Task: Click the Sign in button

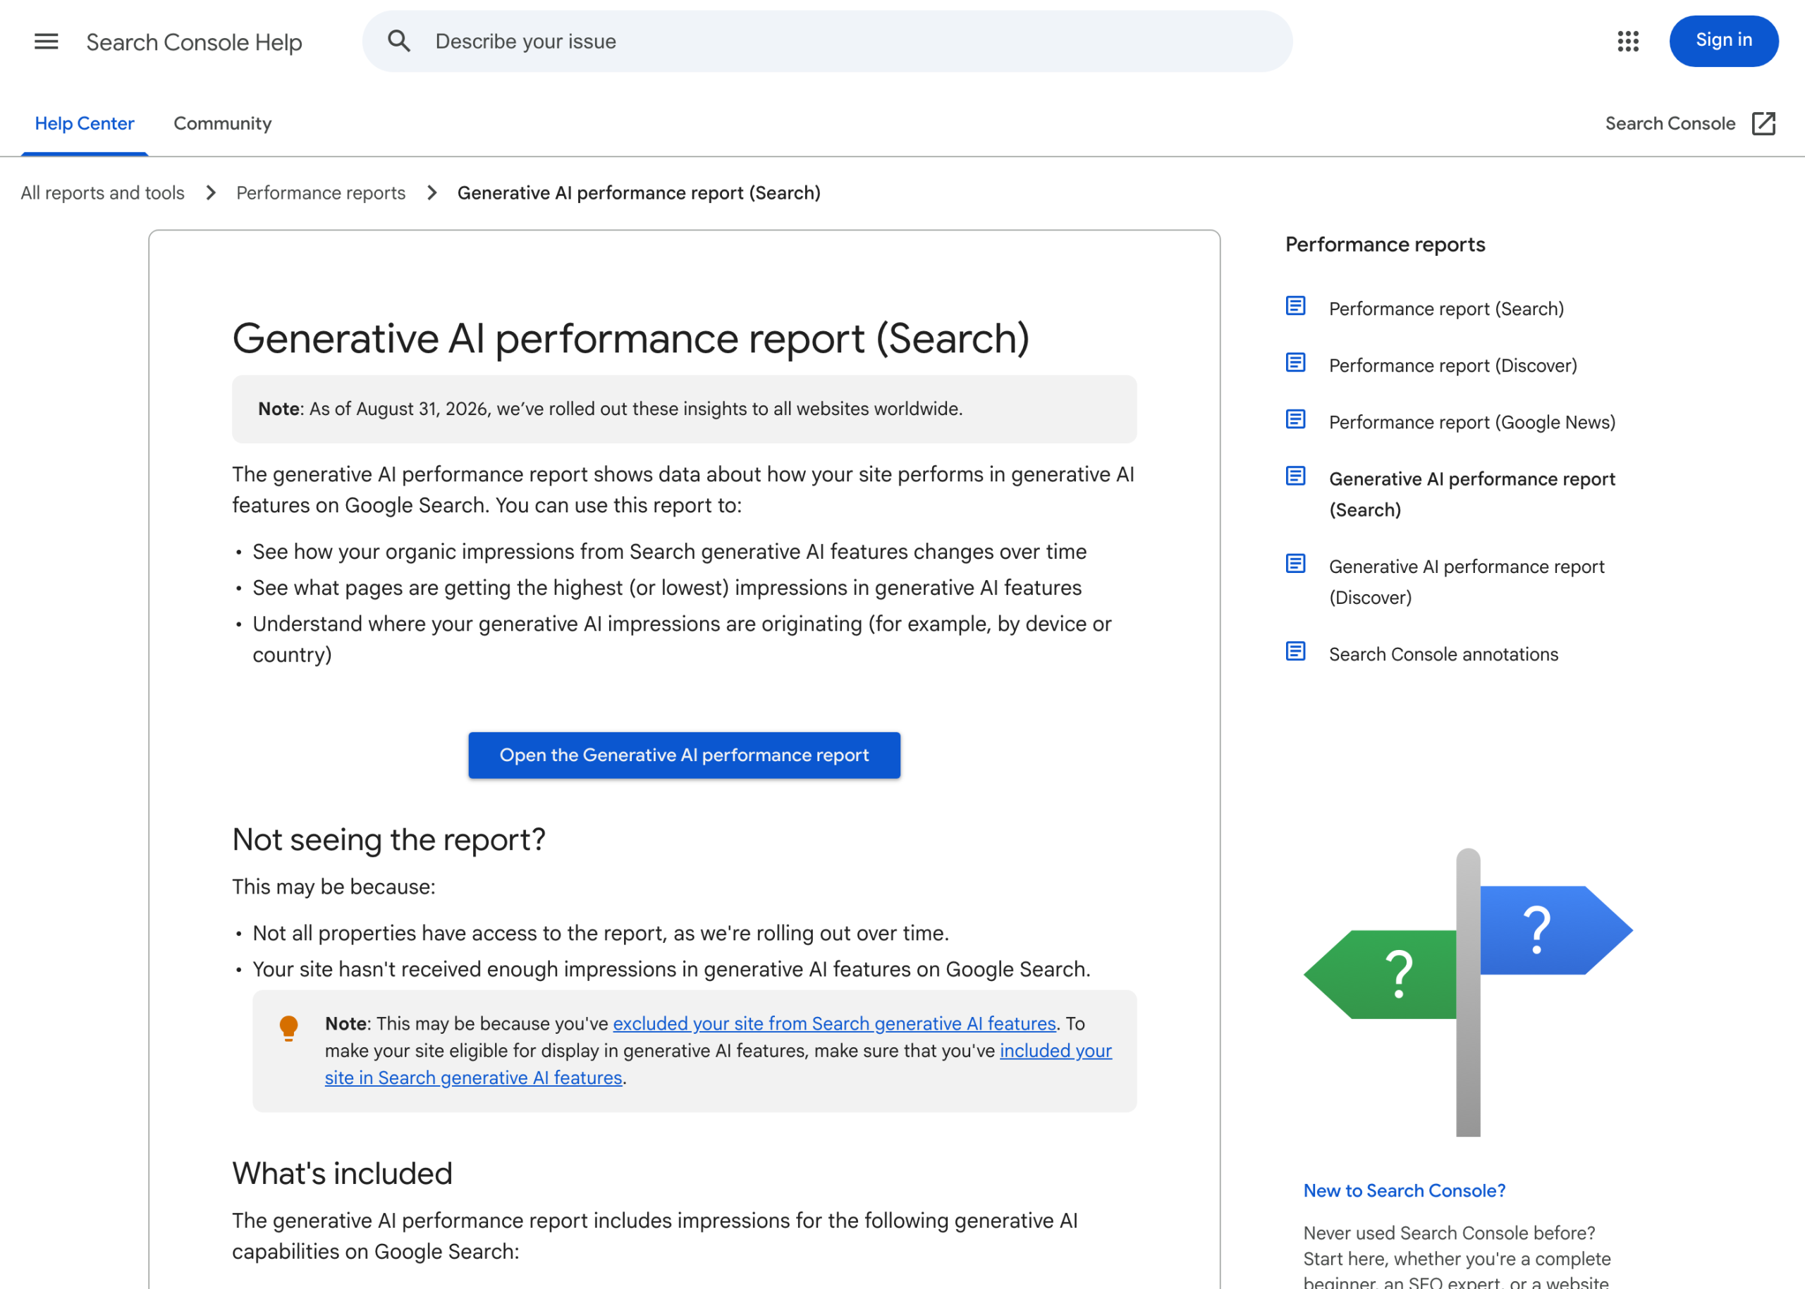Action: coord(1723,40)
